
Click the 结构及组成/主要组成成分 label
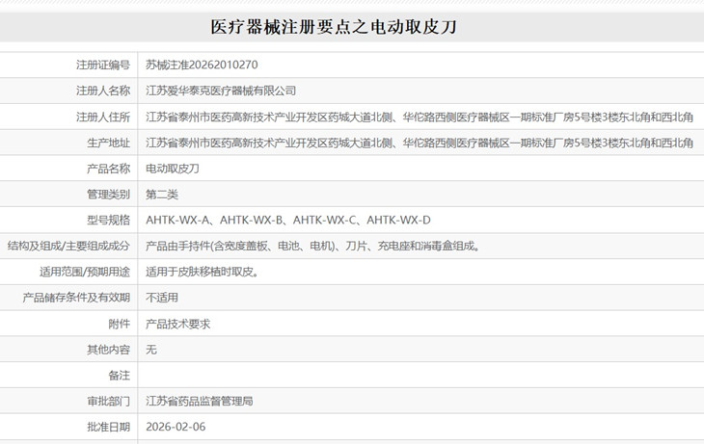pyautogui.click(x=68, y=246)
